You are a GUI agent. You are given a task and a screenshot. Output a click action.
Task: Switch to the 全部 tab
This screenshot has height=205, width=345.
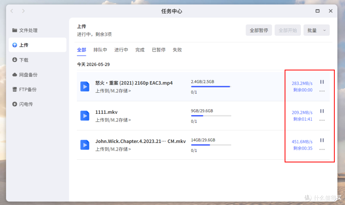tap(81, 50)
